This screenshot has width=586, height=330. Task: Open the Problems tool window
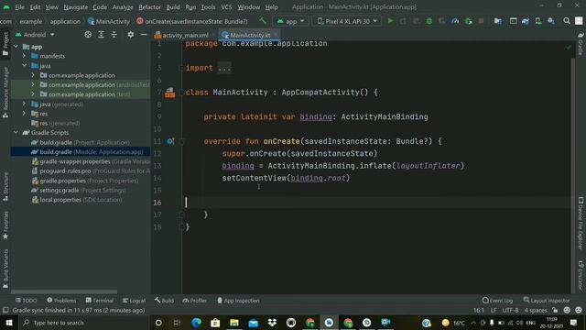pos(61,301)
